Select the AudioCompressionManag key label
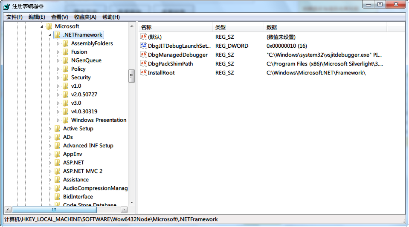 [x=95, y=188]
